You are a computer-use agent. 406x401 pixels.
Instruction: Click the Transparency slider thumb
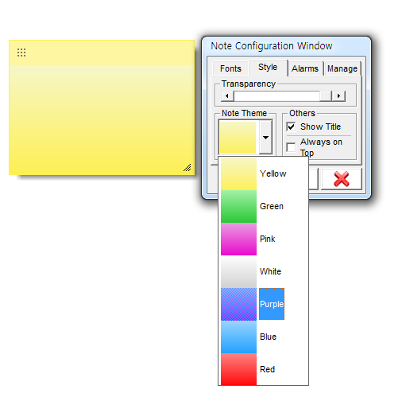(x=326, y=96)
